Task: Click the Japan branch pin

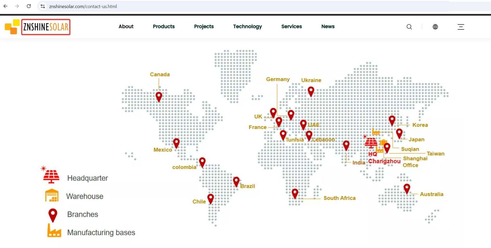Action: click(x=399, y=133)
